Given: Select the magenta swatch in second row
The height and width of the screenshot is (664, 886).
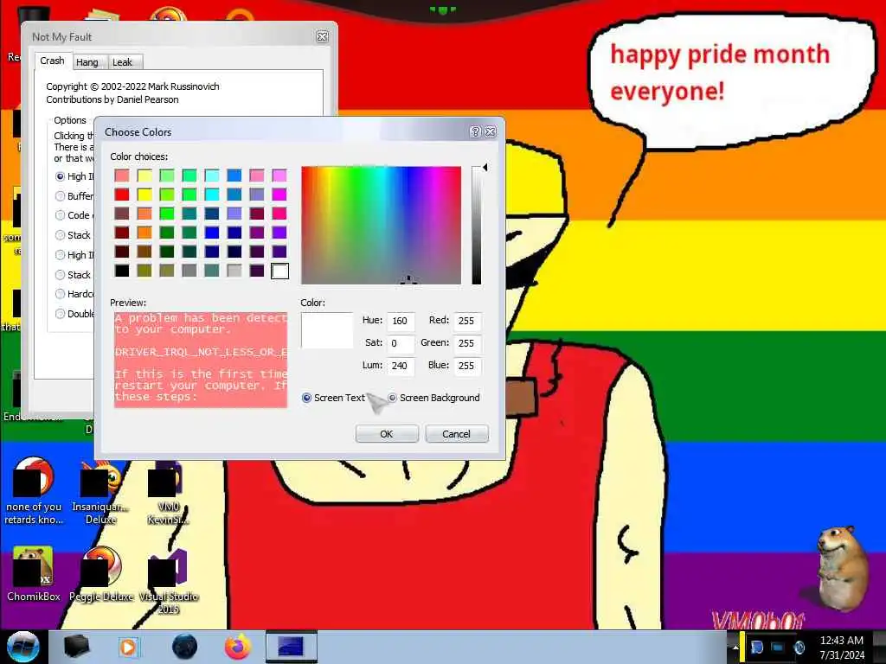Looking at the screenshot, I should [279, 195].
